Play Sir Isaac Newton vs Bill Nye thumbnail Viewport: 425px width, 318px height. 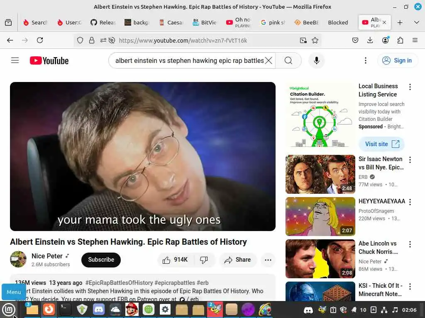pyautogui.click(x=320, y=174)
